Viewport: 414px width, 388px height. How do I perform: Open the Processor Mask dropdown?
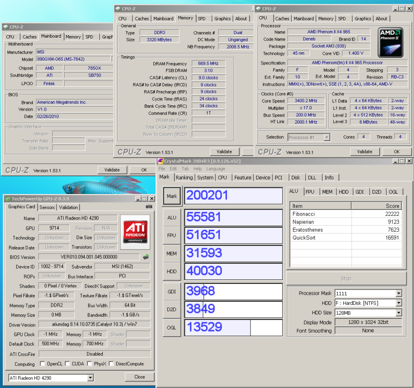coord(399,293)
